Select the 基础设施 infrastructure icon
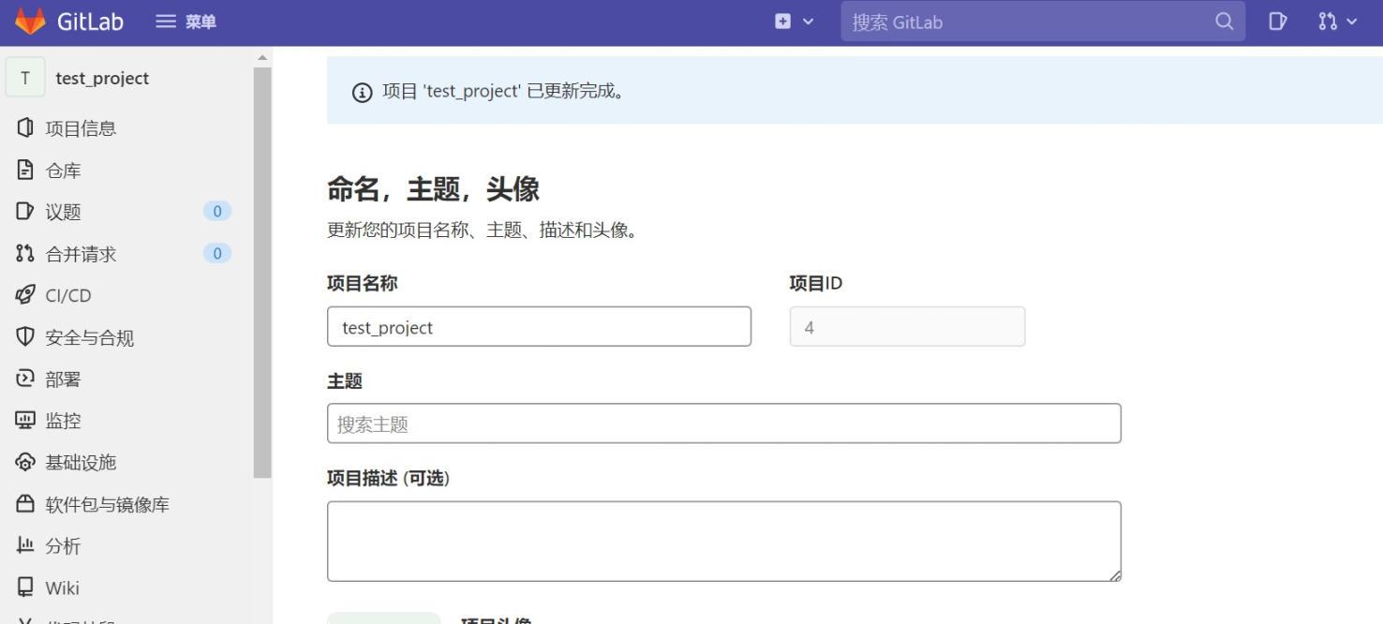Image resolution: width=1383 pixels, height=624 pixels. tap(25, 462)
